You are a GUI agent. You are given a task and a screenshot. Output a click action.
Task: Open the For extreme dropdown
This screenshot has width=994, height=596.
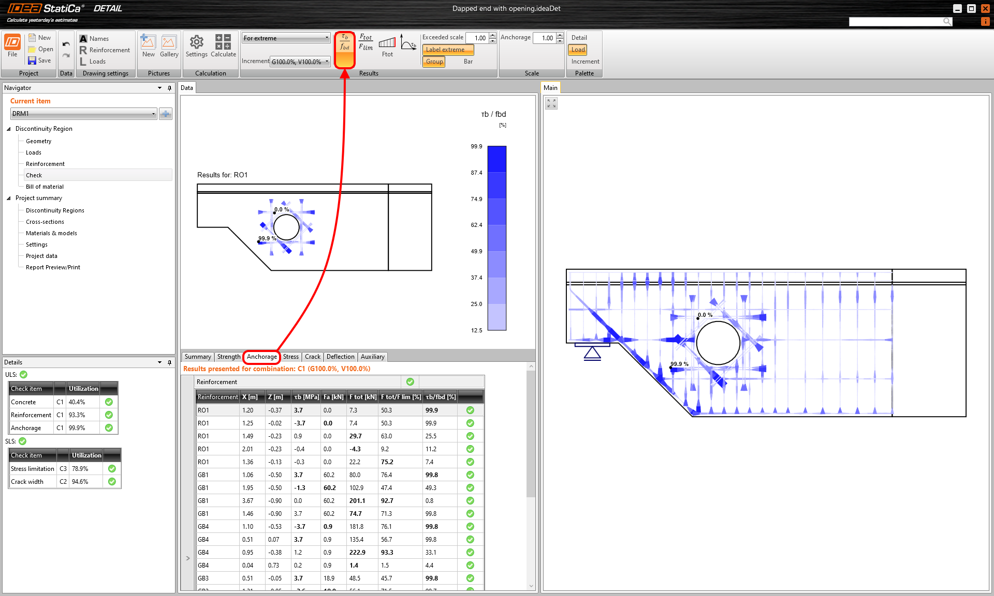pos(286,38)
